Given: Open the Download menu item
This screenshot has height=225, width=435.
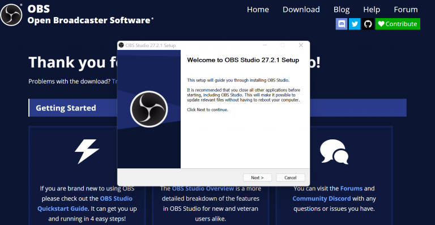Looking at the screenshot, I should [x=301, y=10].
